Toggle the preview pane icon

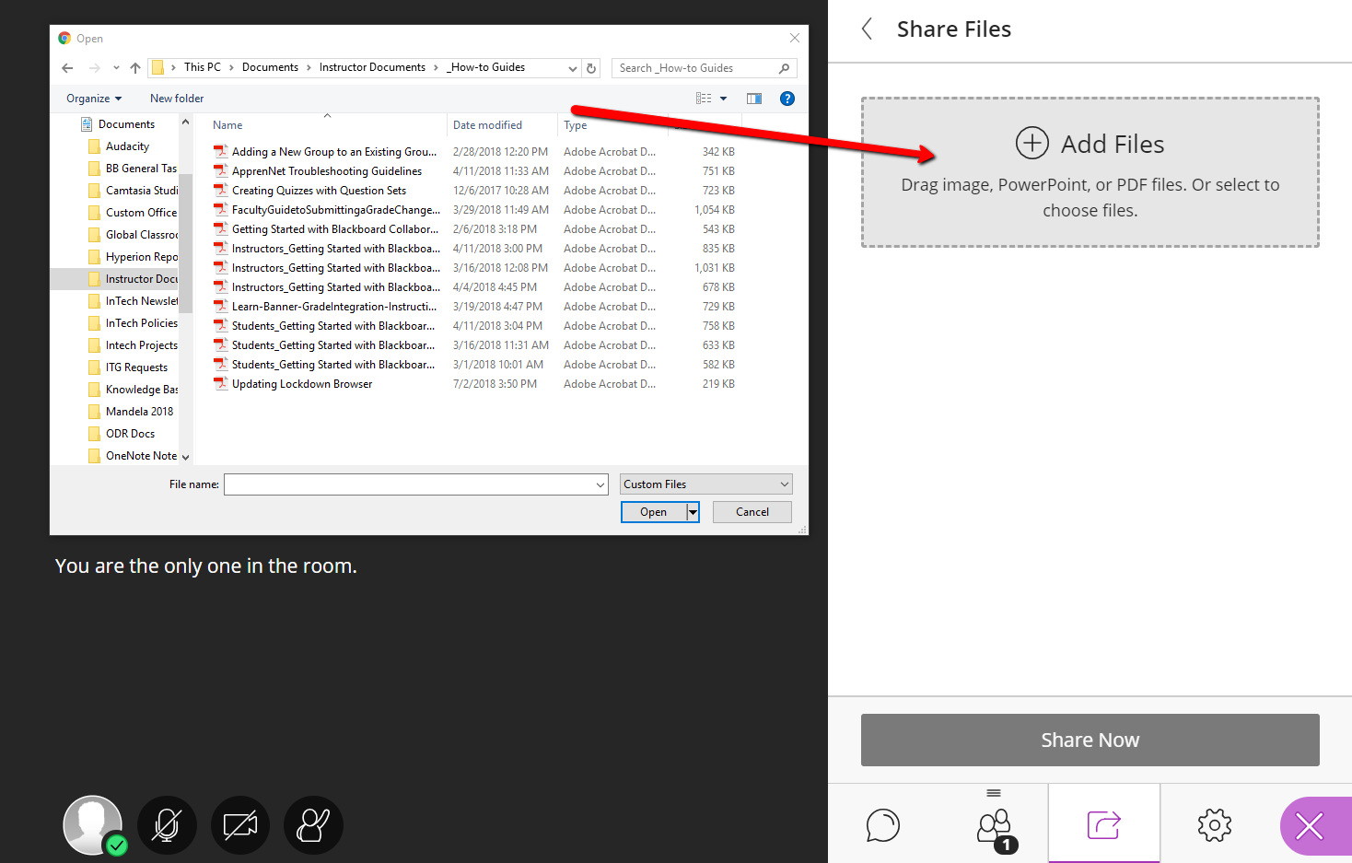754,99
